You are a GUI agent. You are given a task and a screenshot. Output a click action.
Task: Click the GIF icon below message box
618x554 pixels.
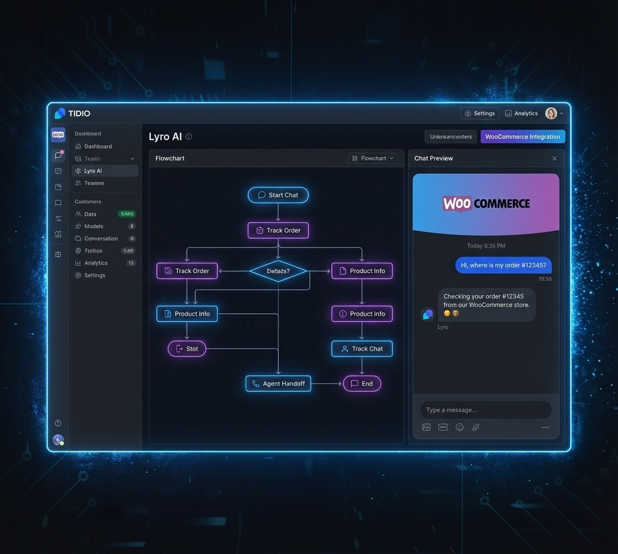point(443,427)
